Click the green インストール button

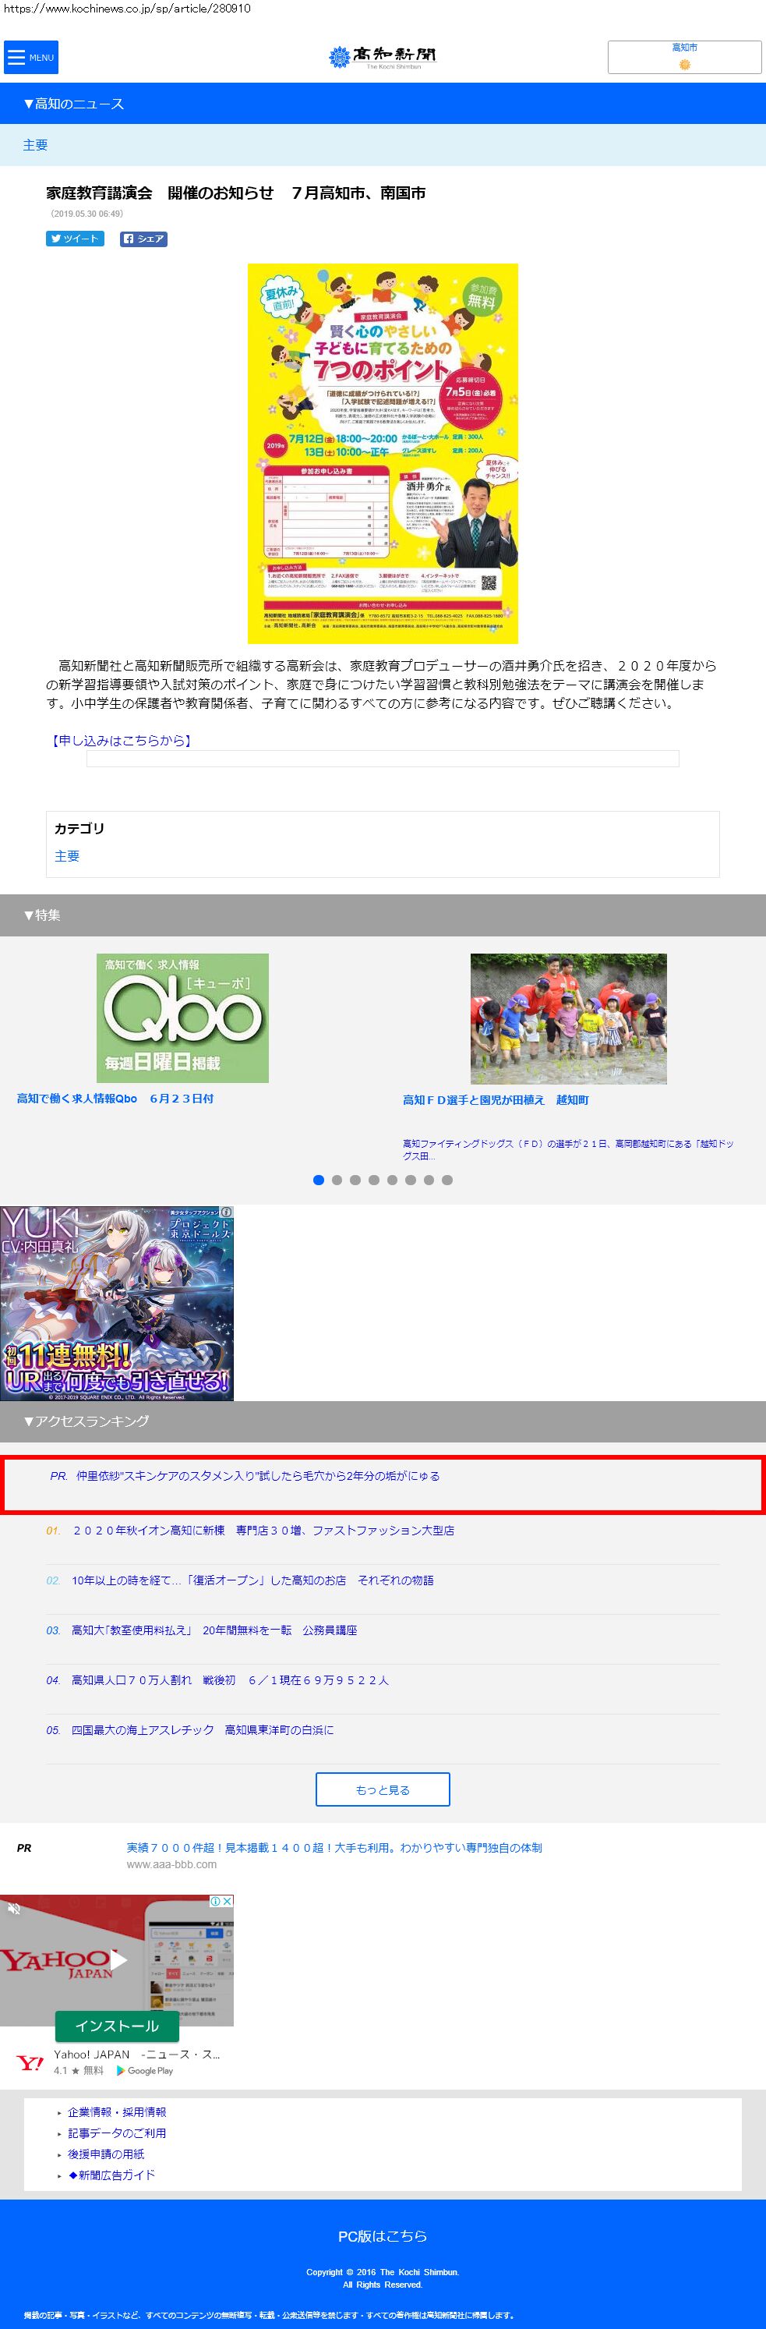tap(117, 2026)
